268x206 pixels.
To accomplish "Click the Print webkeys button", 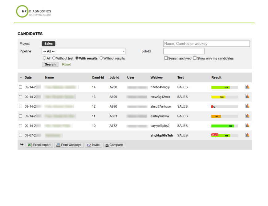I will coord(69,145).
